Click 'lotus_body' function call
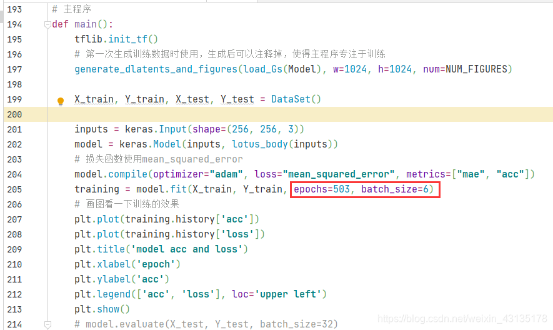The image size is (553, 330). [x=260, y=144]
